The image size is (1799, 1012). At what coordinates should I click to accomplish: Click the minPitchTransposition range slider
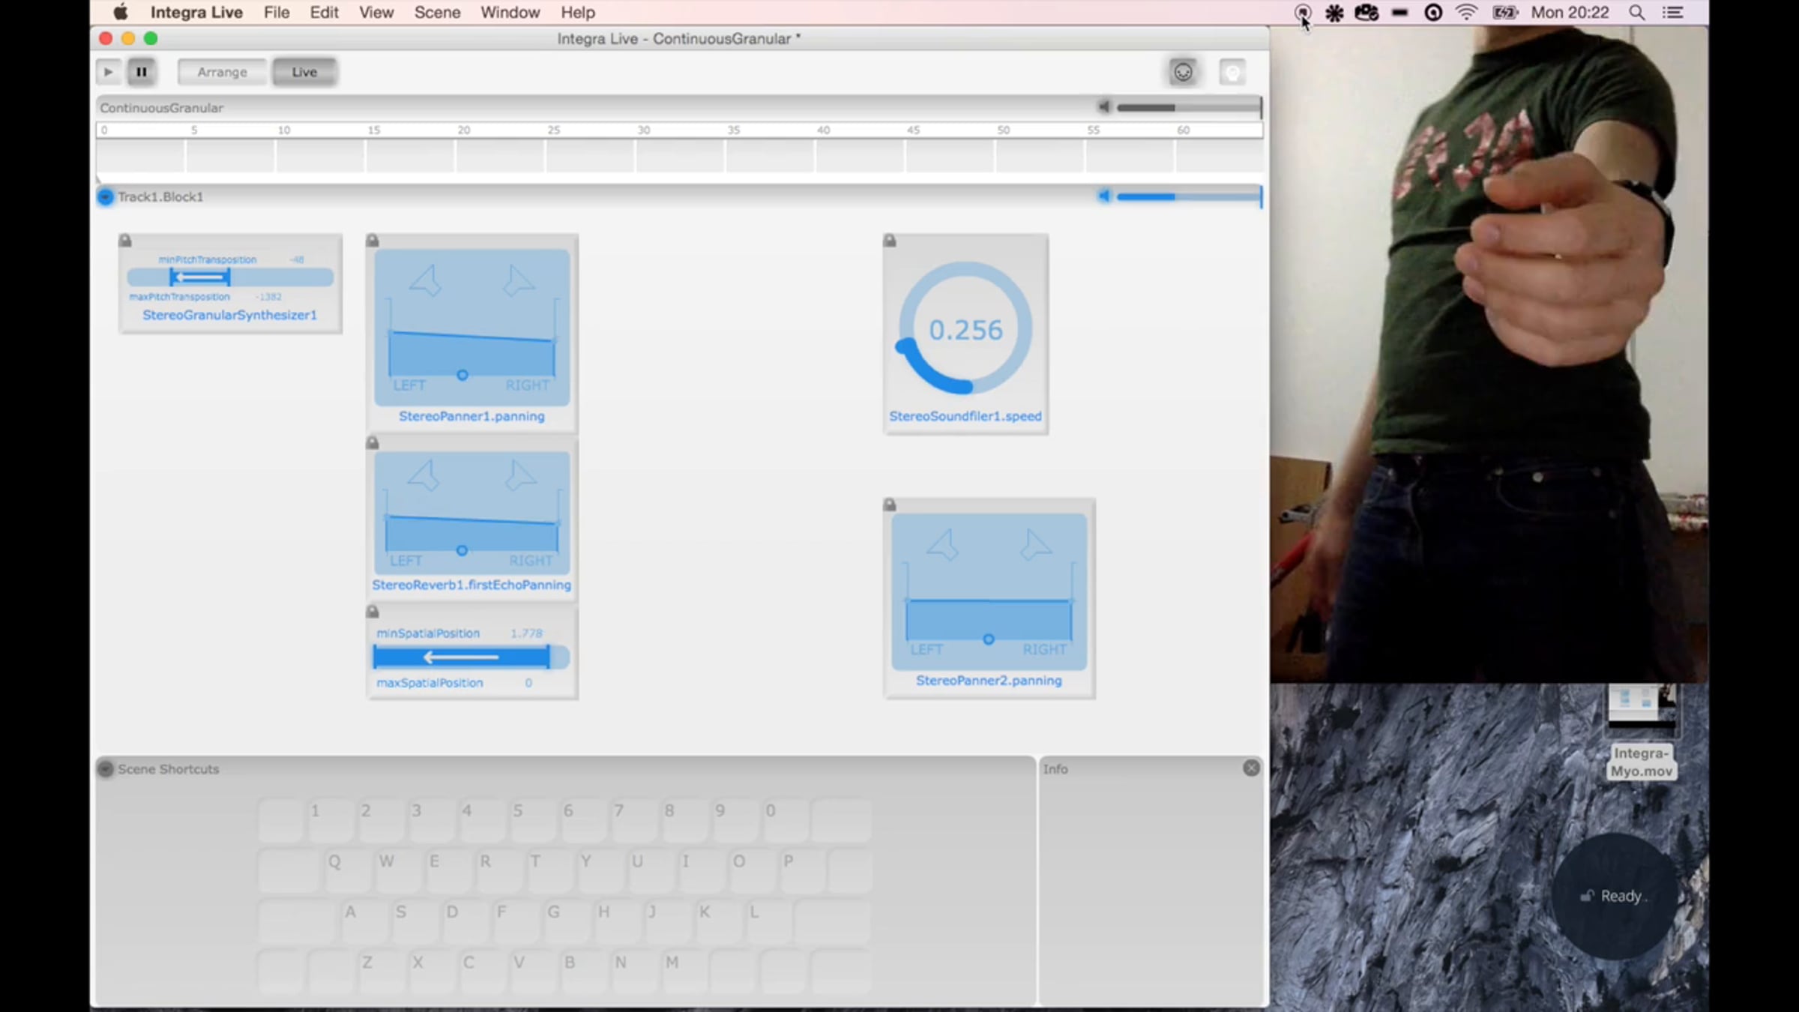[x=230, y=277]
